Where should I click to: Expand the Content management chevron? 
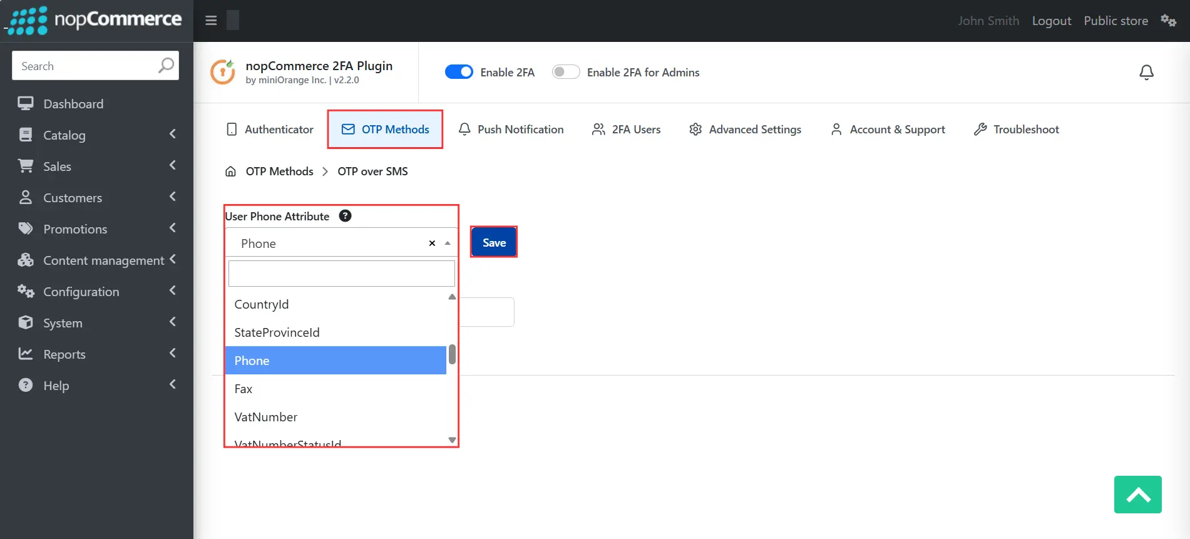pos(173,259)
